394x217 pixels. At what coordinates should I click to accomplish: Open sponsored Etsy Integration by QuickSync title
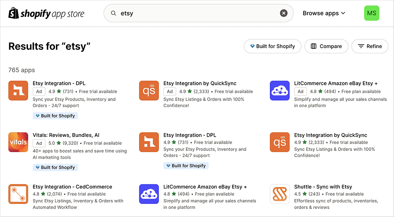pyautogui.click(x=200, y=83)
